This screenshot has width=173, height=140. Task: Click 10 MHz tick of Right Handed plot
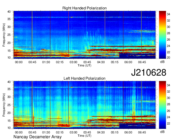coord(9,58)
